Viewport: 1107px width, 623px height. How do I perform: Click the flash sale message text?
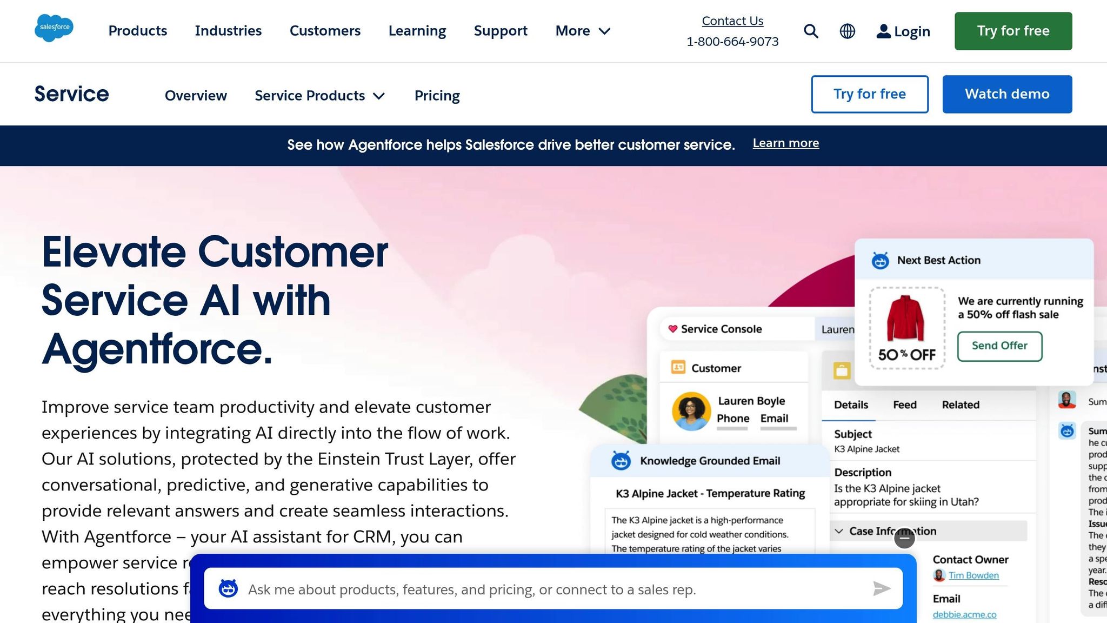[1021, 308]
